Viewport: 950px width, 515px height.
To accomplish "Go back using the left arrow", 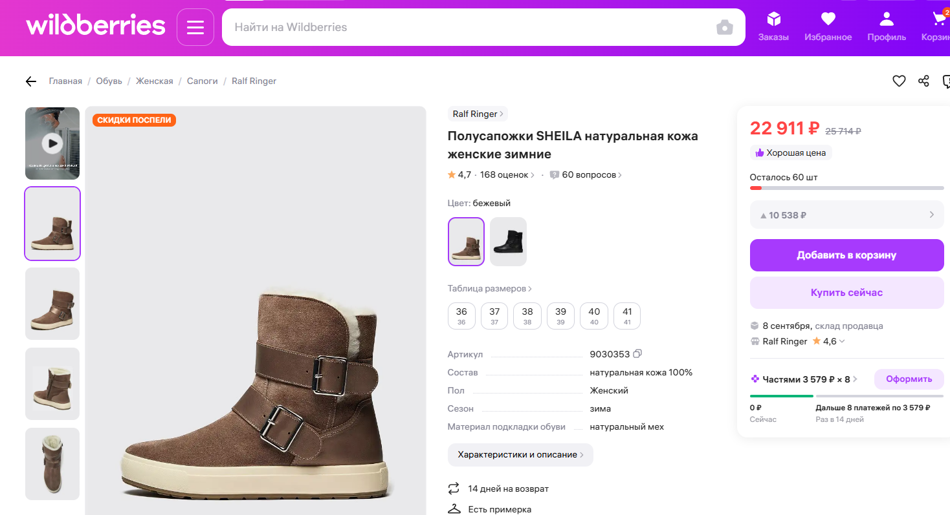I will 31,81.
